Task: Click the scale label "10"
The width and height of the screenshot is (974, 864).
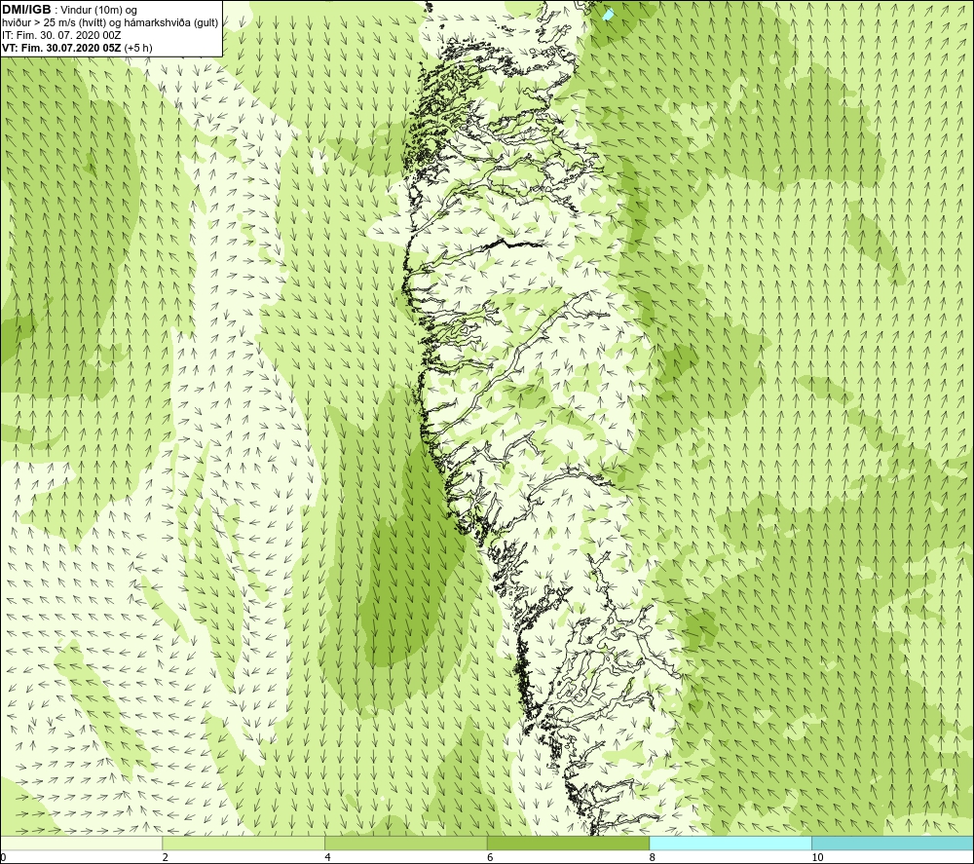Action: [x=817, y=857]
